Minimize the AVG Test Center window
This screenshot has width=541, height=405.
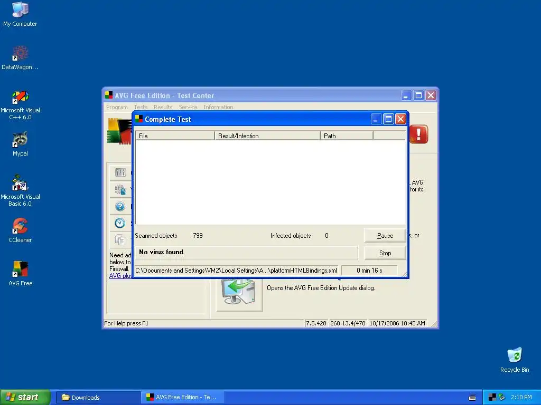(406, 95)
